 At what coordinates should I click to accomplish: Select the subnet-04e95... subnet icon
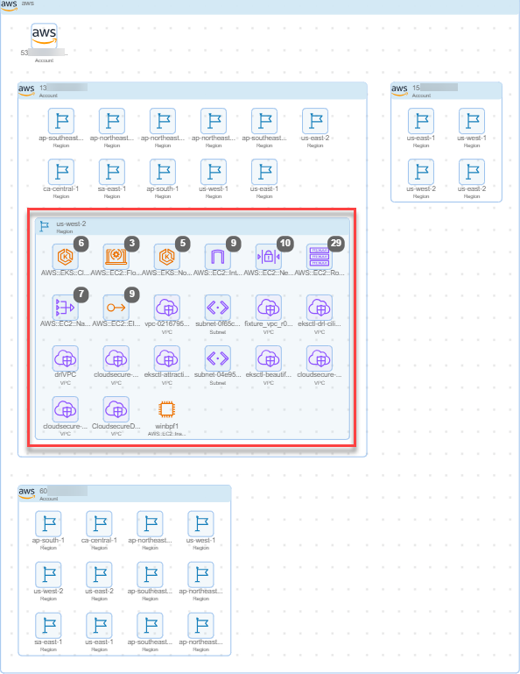click(x=218, y=358)
